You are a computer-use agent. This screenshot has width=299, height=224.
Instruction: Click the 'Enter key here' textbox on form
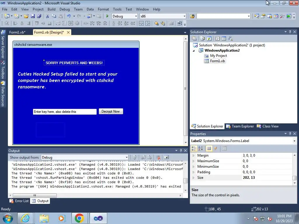(65, 112)
